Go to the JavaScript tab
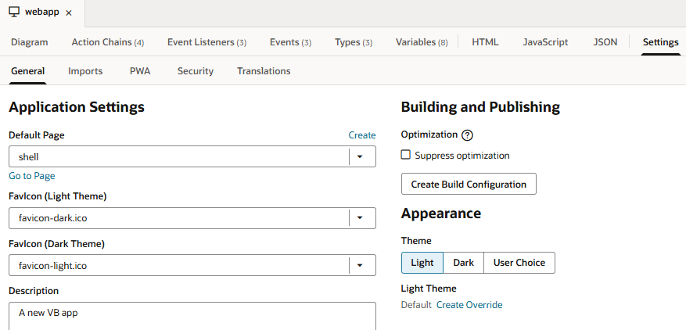The width and height of the screenshot is (686, 330). [x=545, y=42]
